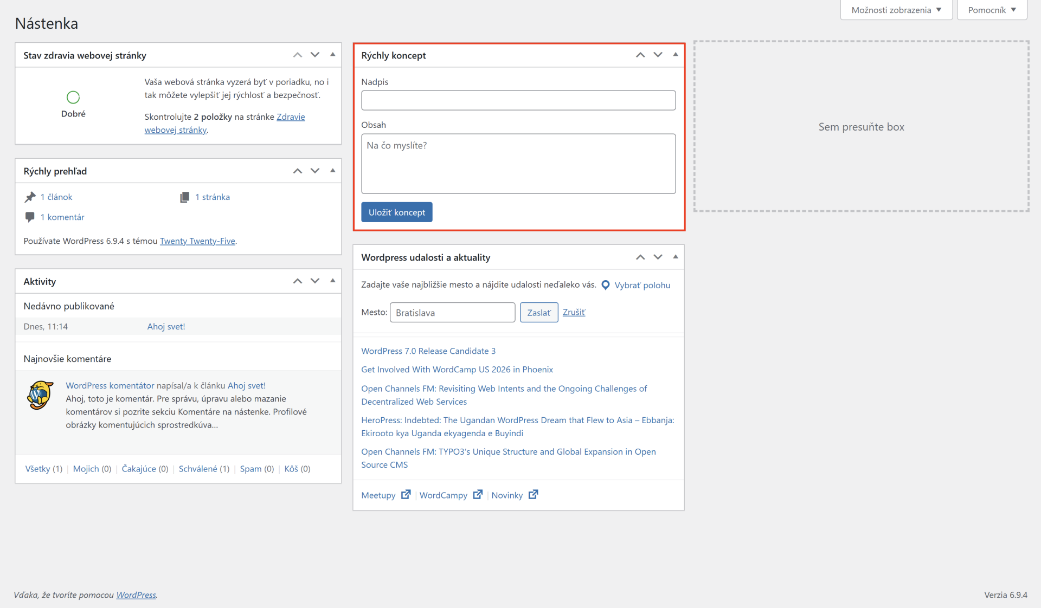Collapse the Rýchly koncept panel

point(675,55)
